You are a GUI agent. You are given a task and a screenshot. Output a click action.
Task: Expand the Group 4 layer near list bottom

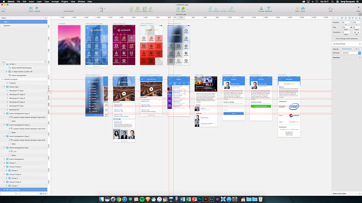4,163
